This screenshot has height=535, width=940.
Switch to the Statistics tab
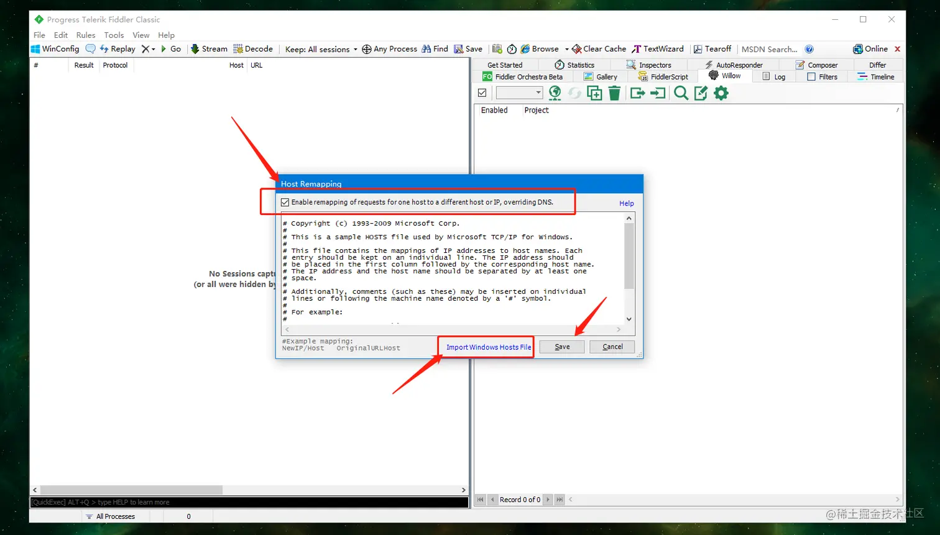point(574,65)
